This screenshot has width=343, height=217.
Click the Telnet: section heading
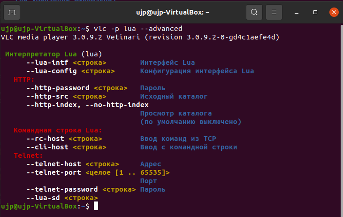[28, 155]
